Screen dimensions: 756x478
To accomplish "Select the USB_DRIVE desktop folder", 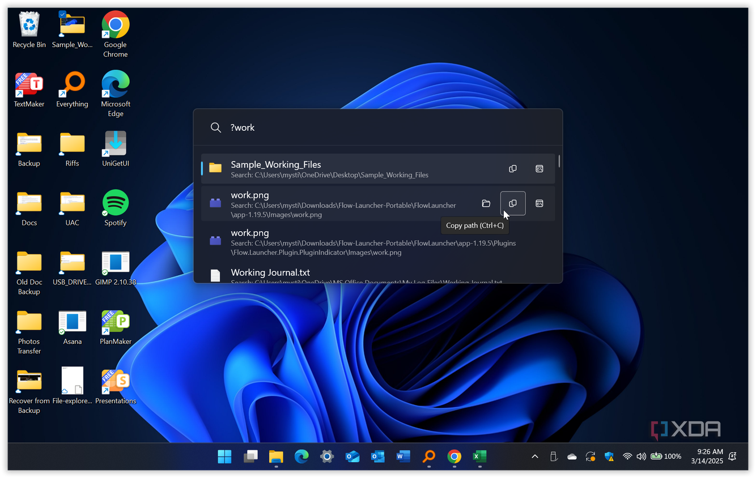I will tap(73, 268).
